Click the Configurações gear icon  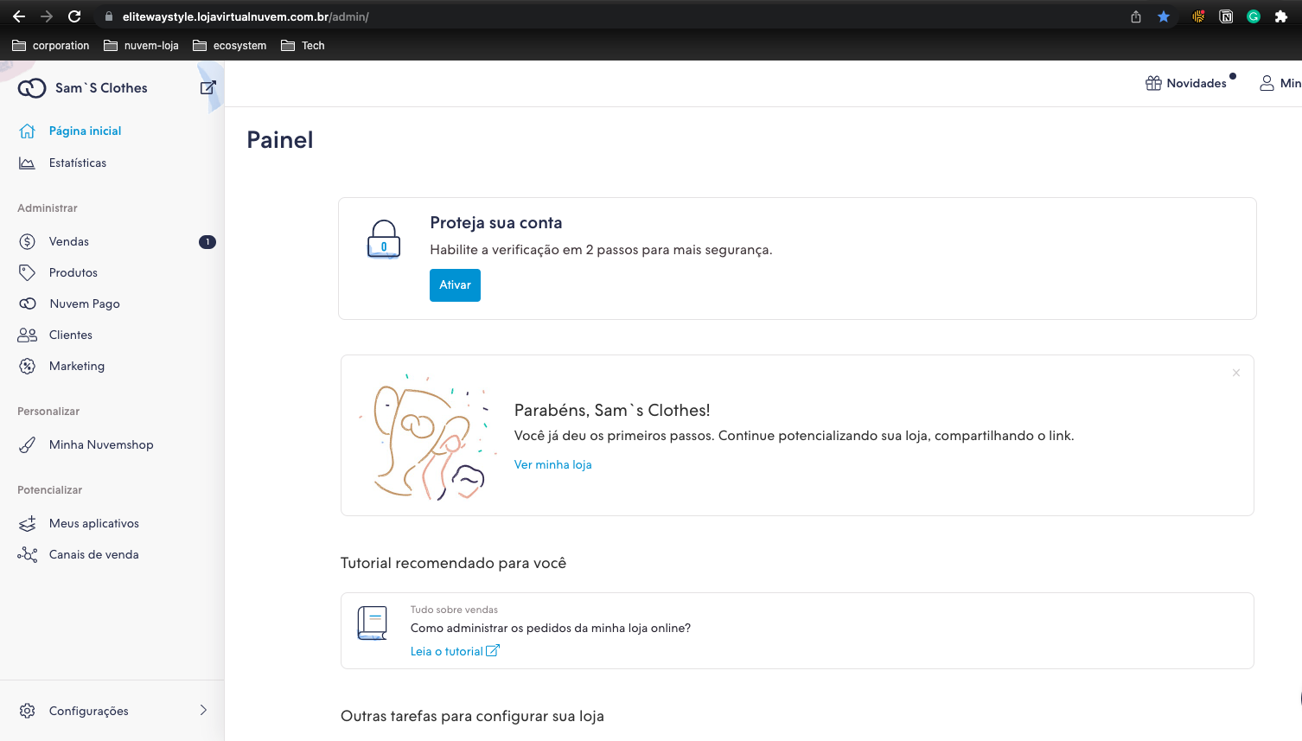click(x=27, y=710)
